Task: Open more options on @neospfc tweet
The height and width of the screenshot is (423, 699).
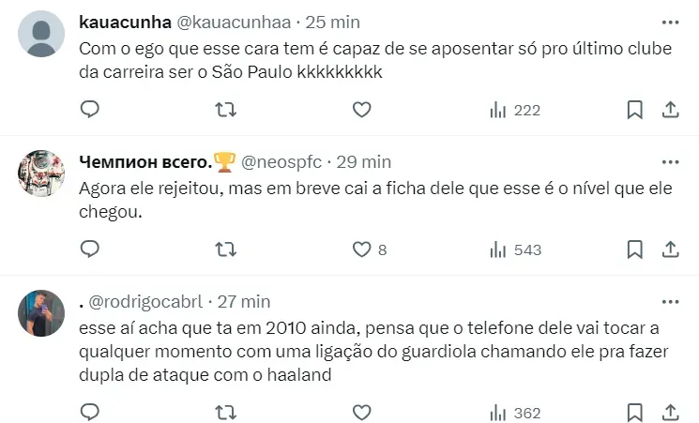Action: coord(670,161)
